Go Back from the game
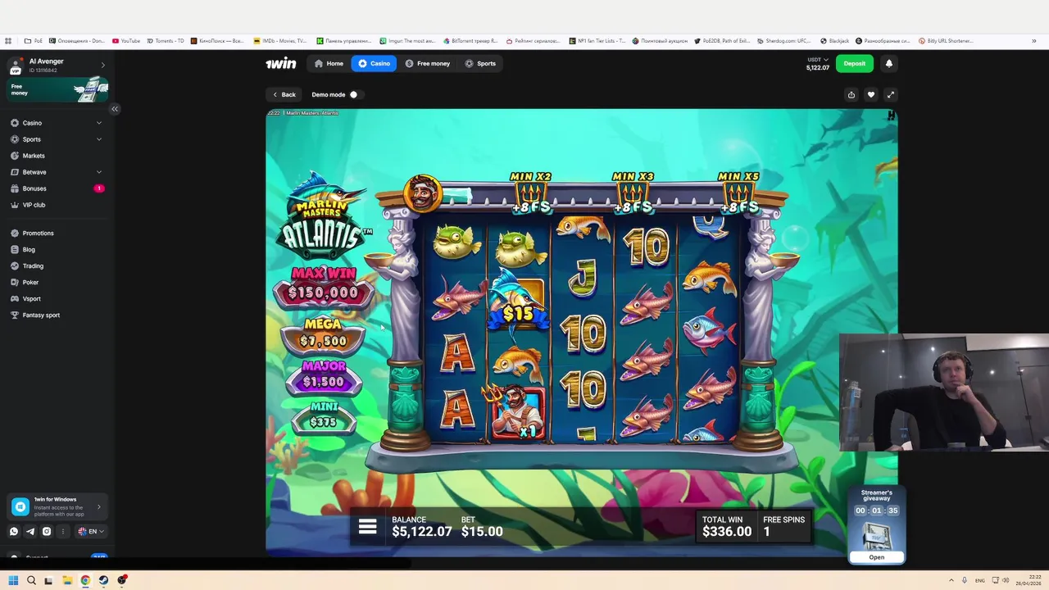Screen dimensions: 1049x590 pyautogui.click(x=284, y=94)
